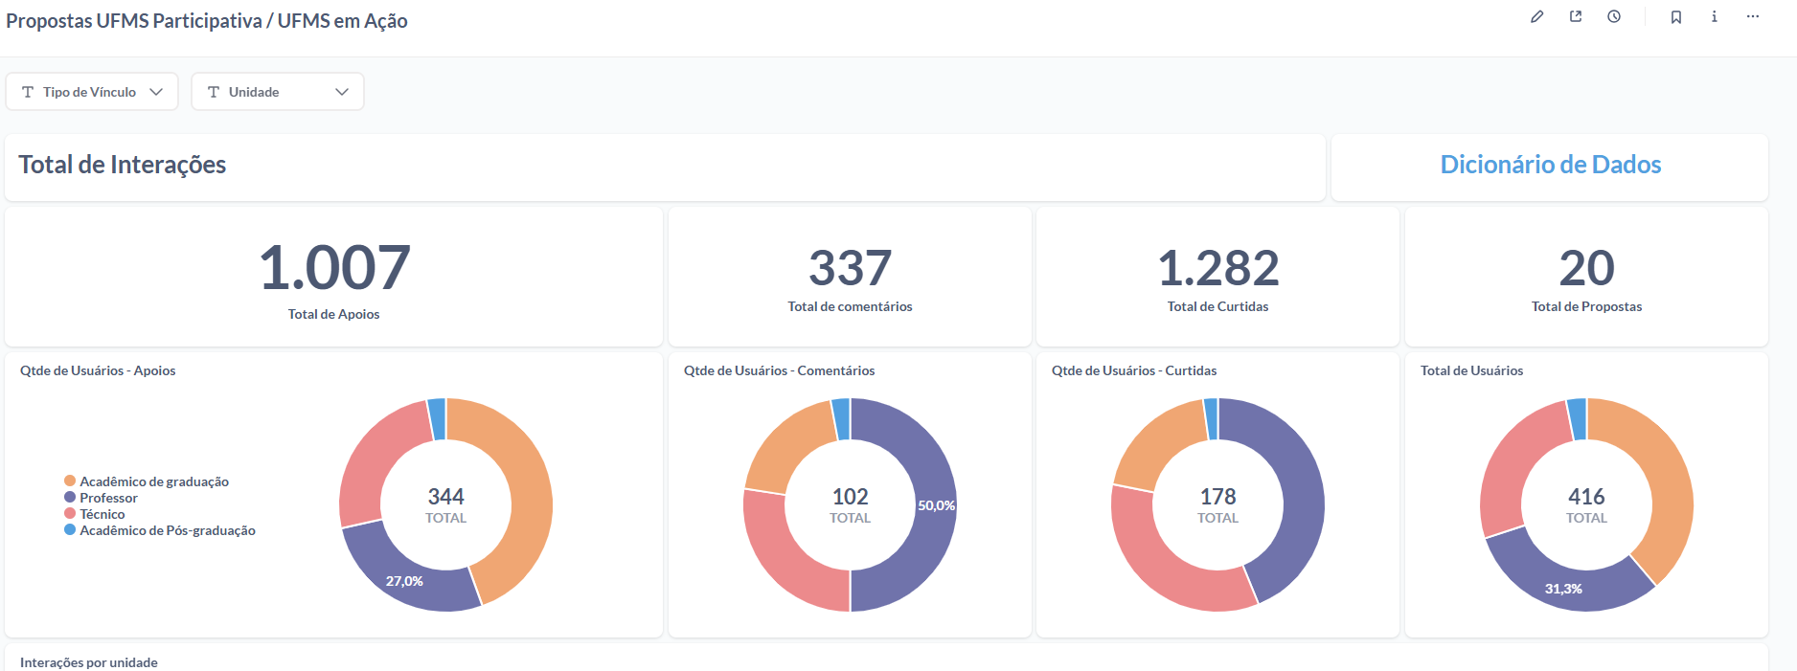
Task: Click the 1.282 Total de Curtidas value
Action: 1217,268
